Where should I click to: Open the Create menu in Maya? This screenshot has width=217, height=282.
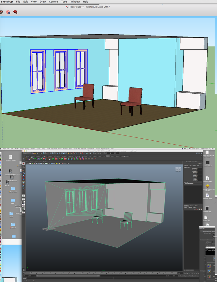22,149
